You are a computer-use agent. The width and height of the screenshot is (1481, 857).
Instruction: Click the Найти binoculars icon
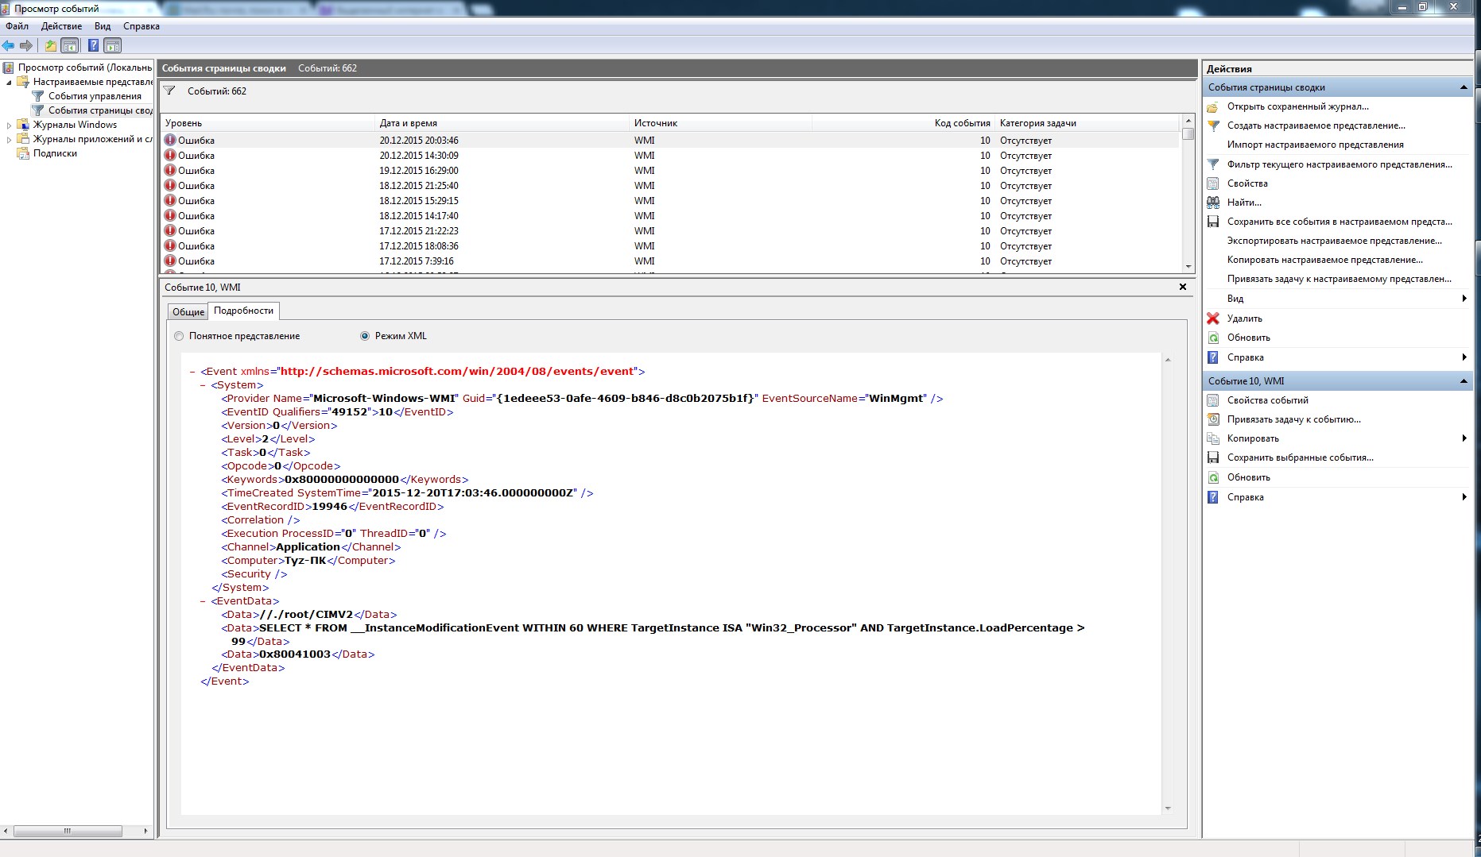(x=1213, y=203)
